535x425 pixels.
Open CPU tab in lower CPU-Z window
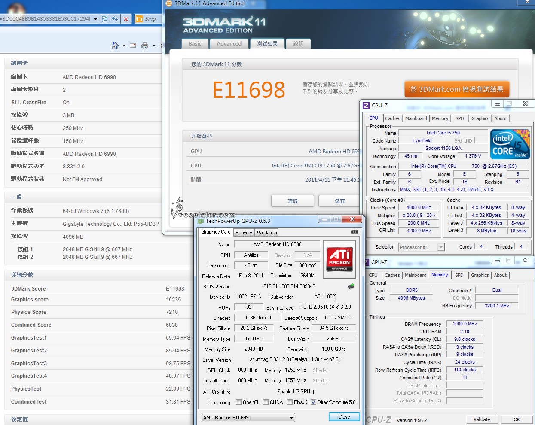tap(373, 275)
